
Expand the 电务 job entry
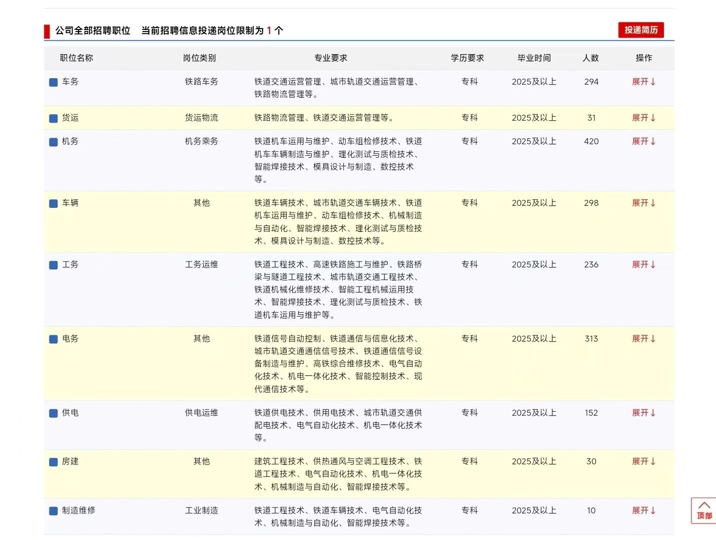click(x=643, y=339)
